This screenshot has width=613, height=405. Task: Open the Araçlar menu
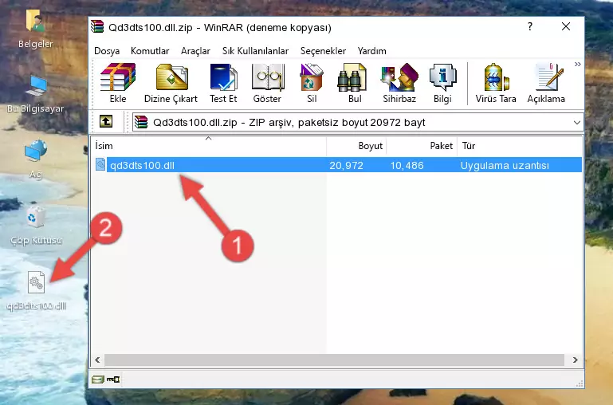[x=195, y=51]
